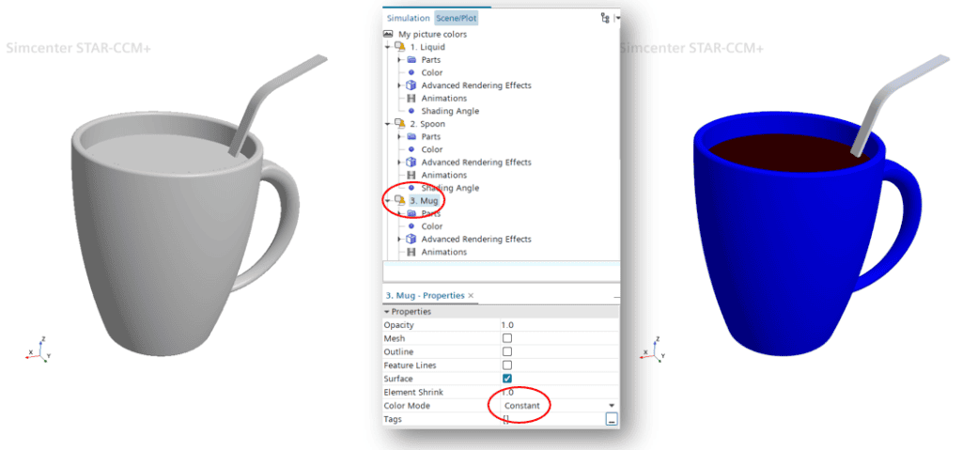Click Advanced Rendering Effects cube icon under 2. Spoon

pyautogui.click(x=411, y=163)
